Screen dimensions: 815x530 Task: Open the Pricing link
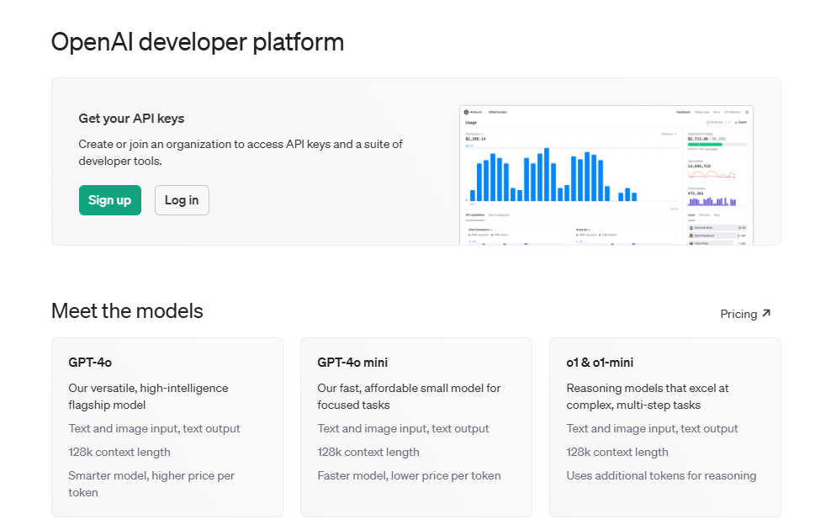click(738, 314)
